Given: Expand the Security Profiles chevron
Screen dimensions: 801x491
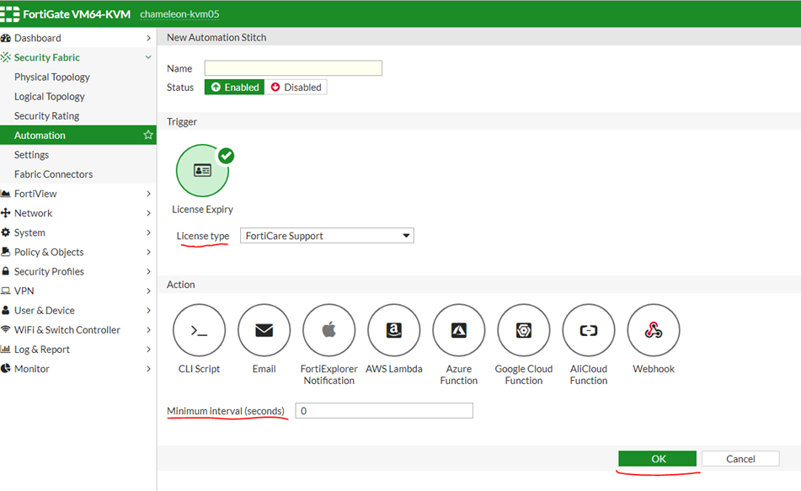Looking at the screenshot, I should click(148, 271).
